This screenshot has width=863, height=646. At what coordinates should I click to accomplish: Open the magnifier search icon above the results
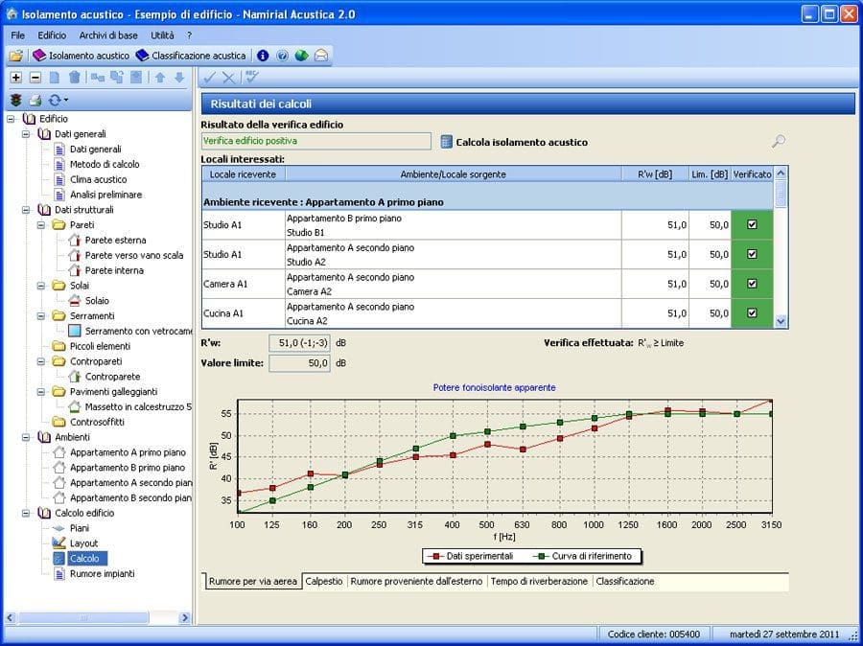pos(779,140)
